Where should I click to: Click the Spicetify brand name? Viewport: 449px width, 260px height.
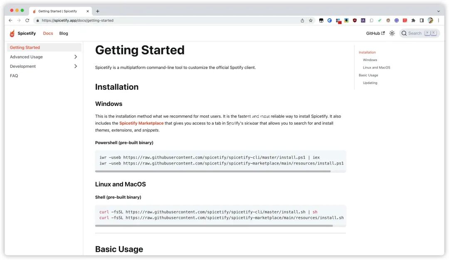27,34
